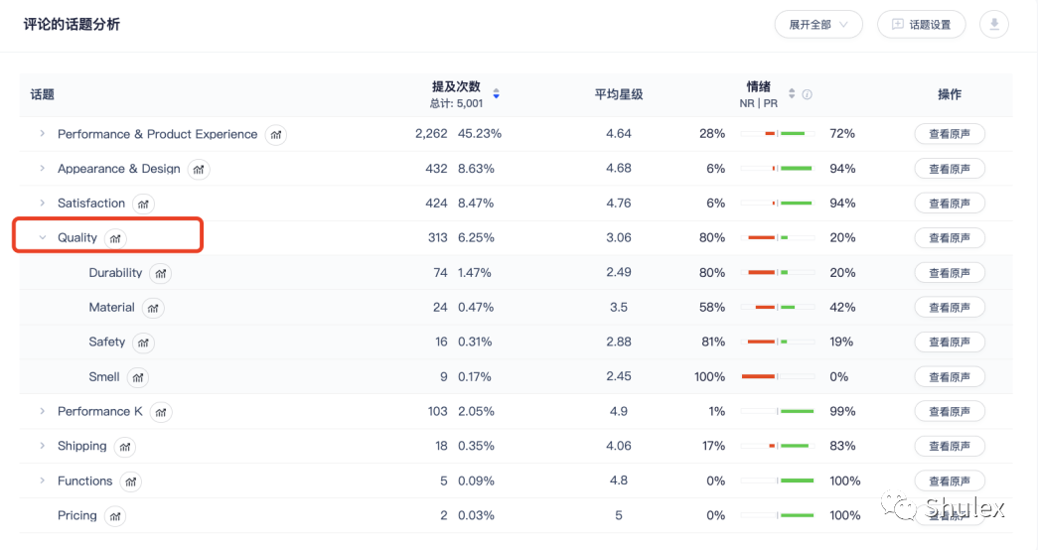This screenshot has width=1038, height=550.
Task: Open trend chart icon beside Durability
Action: pos(160,273)
